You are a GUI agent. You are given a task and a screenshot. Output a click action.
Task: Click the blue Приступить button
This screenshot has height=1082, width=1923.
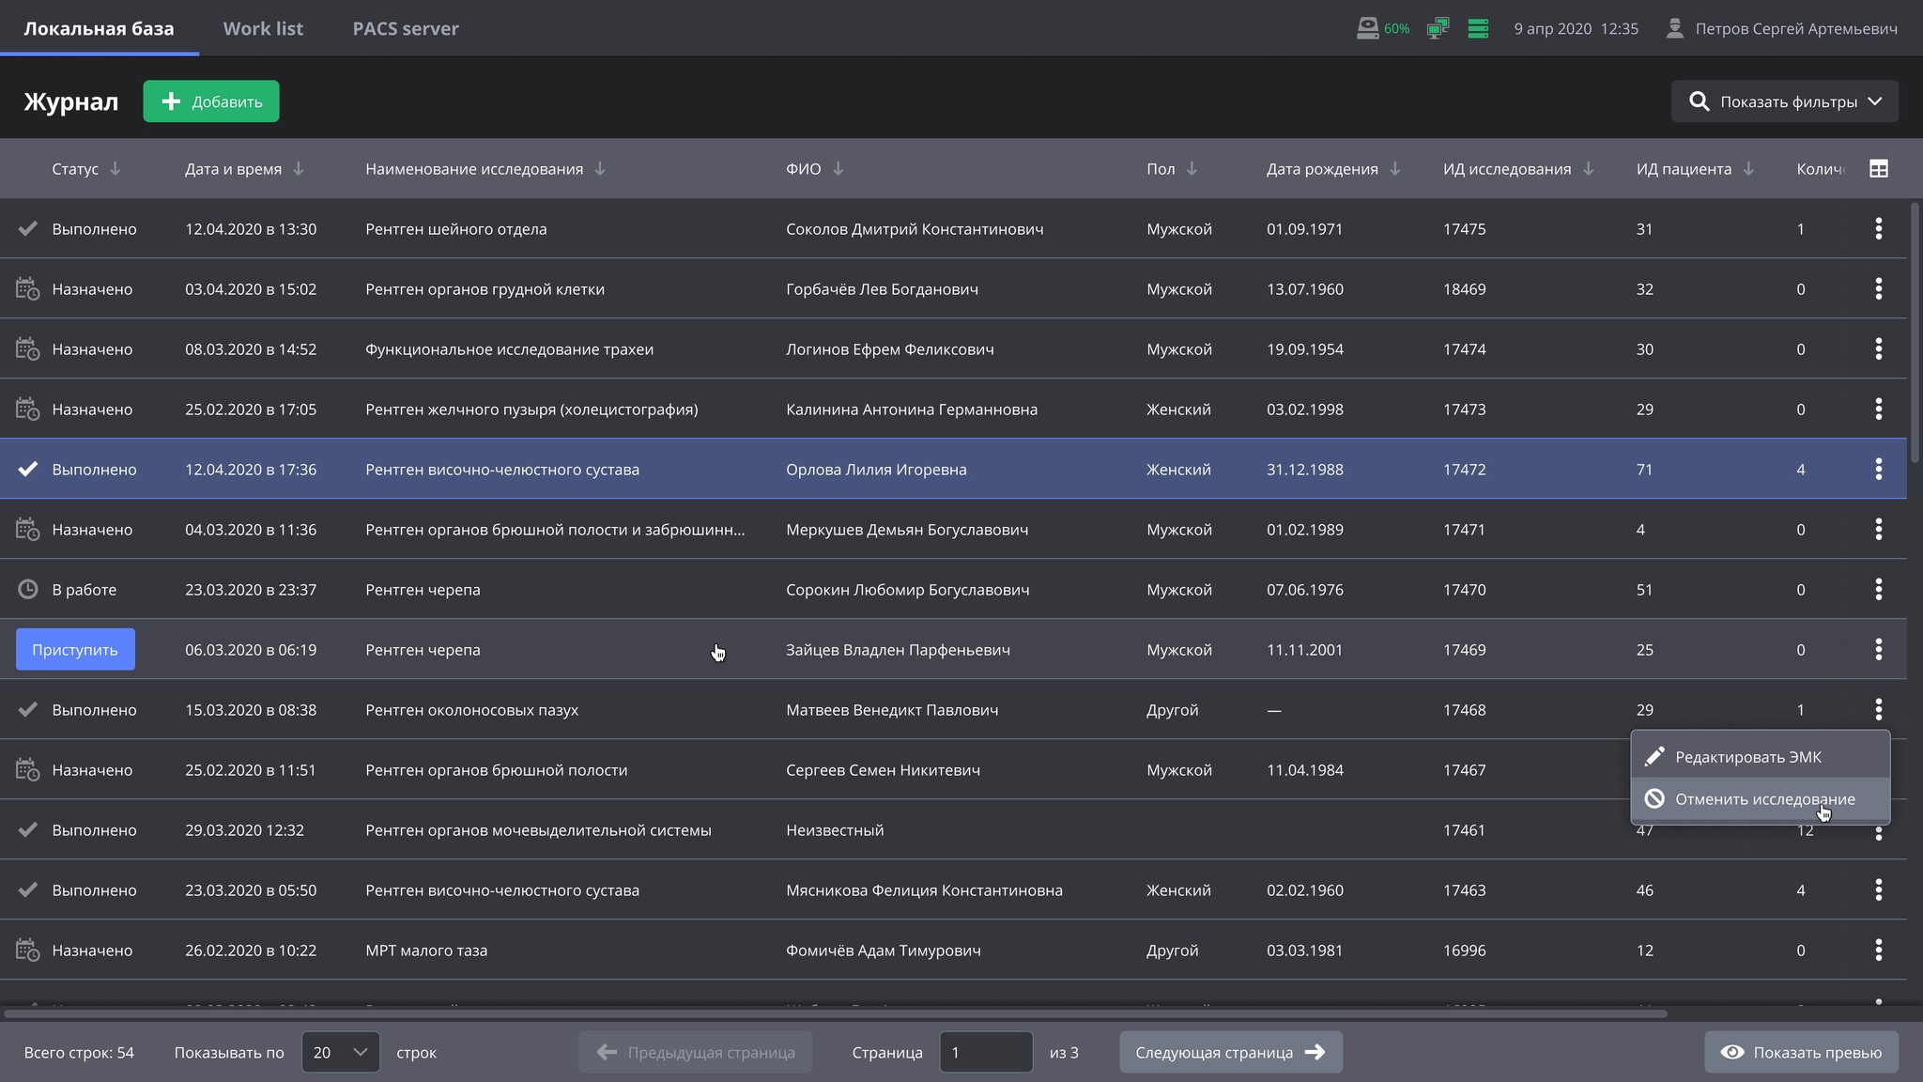[x=75, y=650]
